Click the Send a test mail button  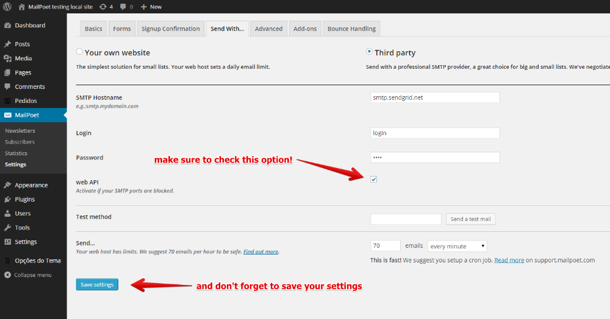[x=471, y=219]
